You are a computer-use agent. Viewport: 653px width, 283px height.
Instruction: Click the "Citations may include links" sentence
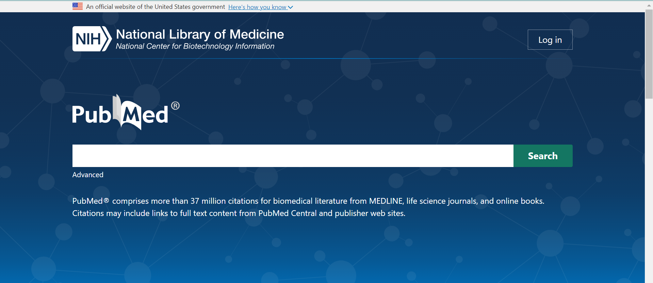pos(239,213)
